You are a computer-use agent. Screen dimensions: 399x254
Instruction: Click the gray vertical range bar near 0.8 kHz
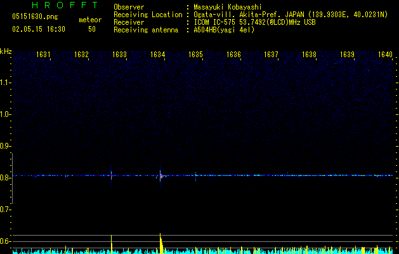click(12, 178)
